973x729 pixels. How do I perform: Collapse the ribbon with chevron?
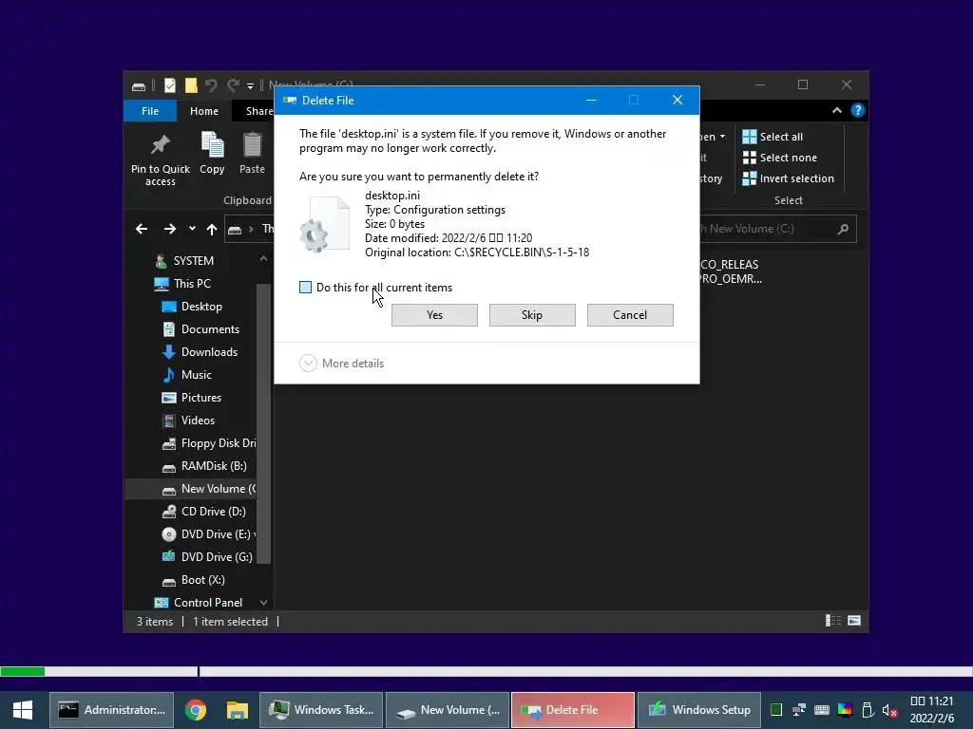836,110
